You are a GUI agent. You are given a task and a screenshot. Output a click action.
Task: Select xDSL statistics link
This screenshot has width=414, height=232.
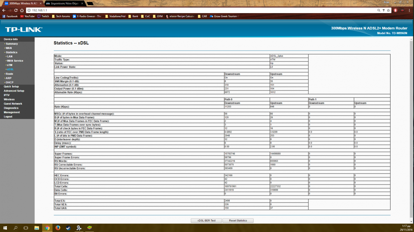pyautogui.click(x=10, y=69)
